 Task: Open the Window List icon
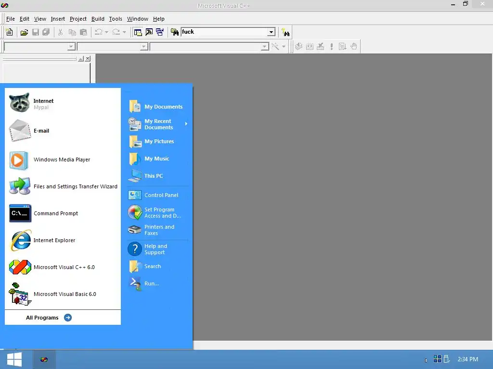(160, 32)
